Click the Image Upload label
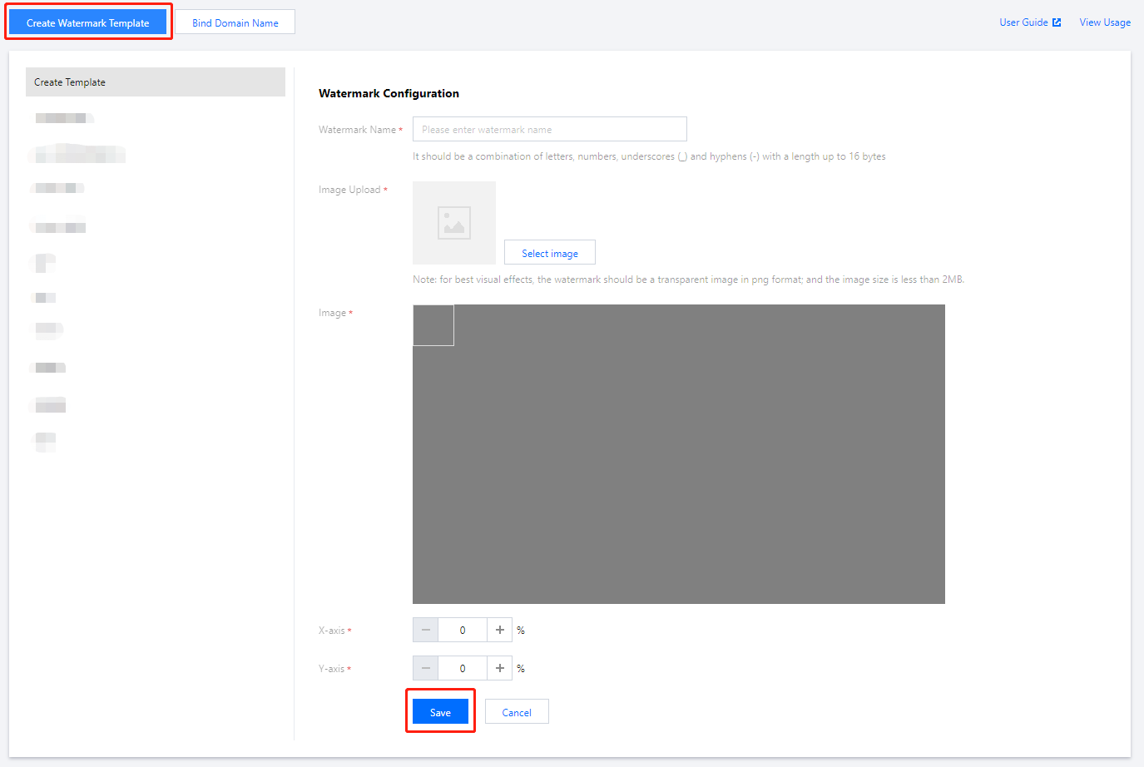This screenshot has width=1144, height=767. click(x=349, y=190)
